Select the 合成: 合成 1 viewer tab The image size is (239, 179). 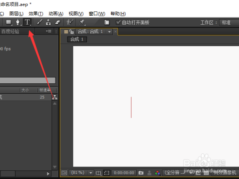90,31
